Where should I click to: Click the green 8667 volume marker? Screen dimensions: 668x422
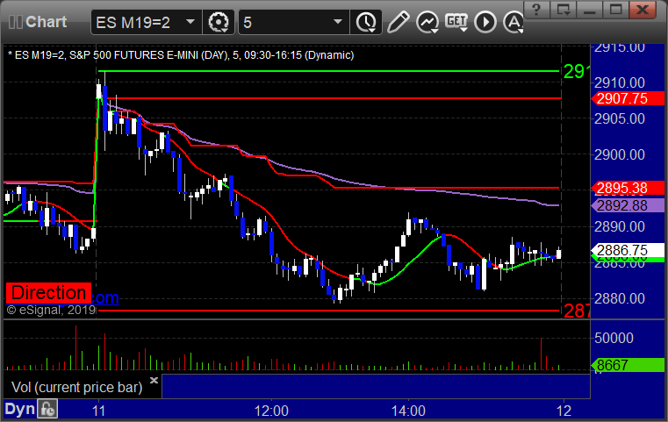click(x=627, y=365)
